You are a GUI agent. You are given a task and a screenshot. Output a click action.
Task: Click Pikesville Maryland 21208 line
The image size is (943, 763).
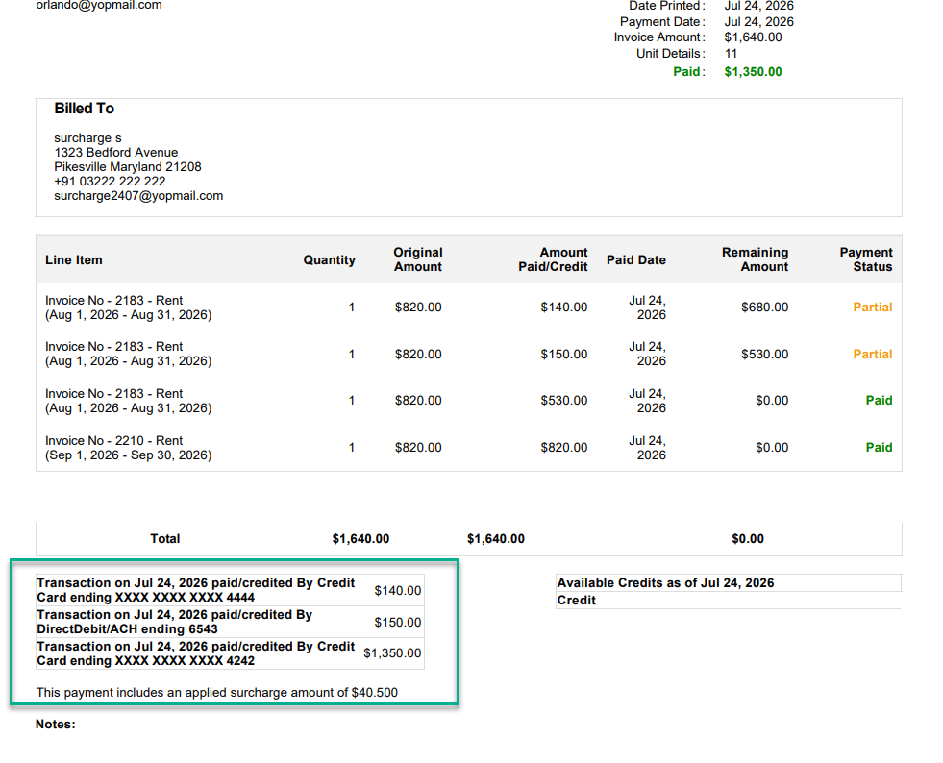pos(128,166)
